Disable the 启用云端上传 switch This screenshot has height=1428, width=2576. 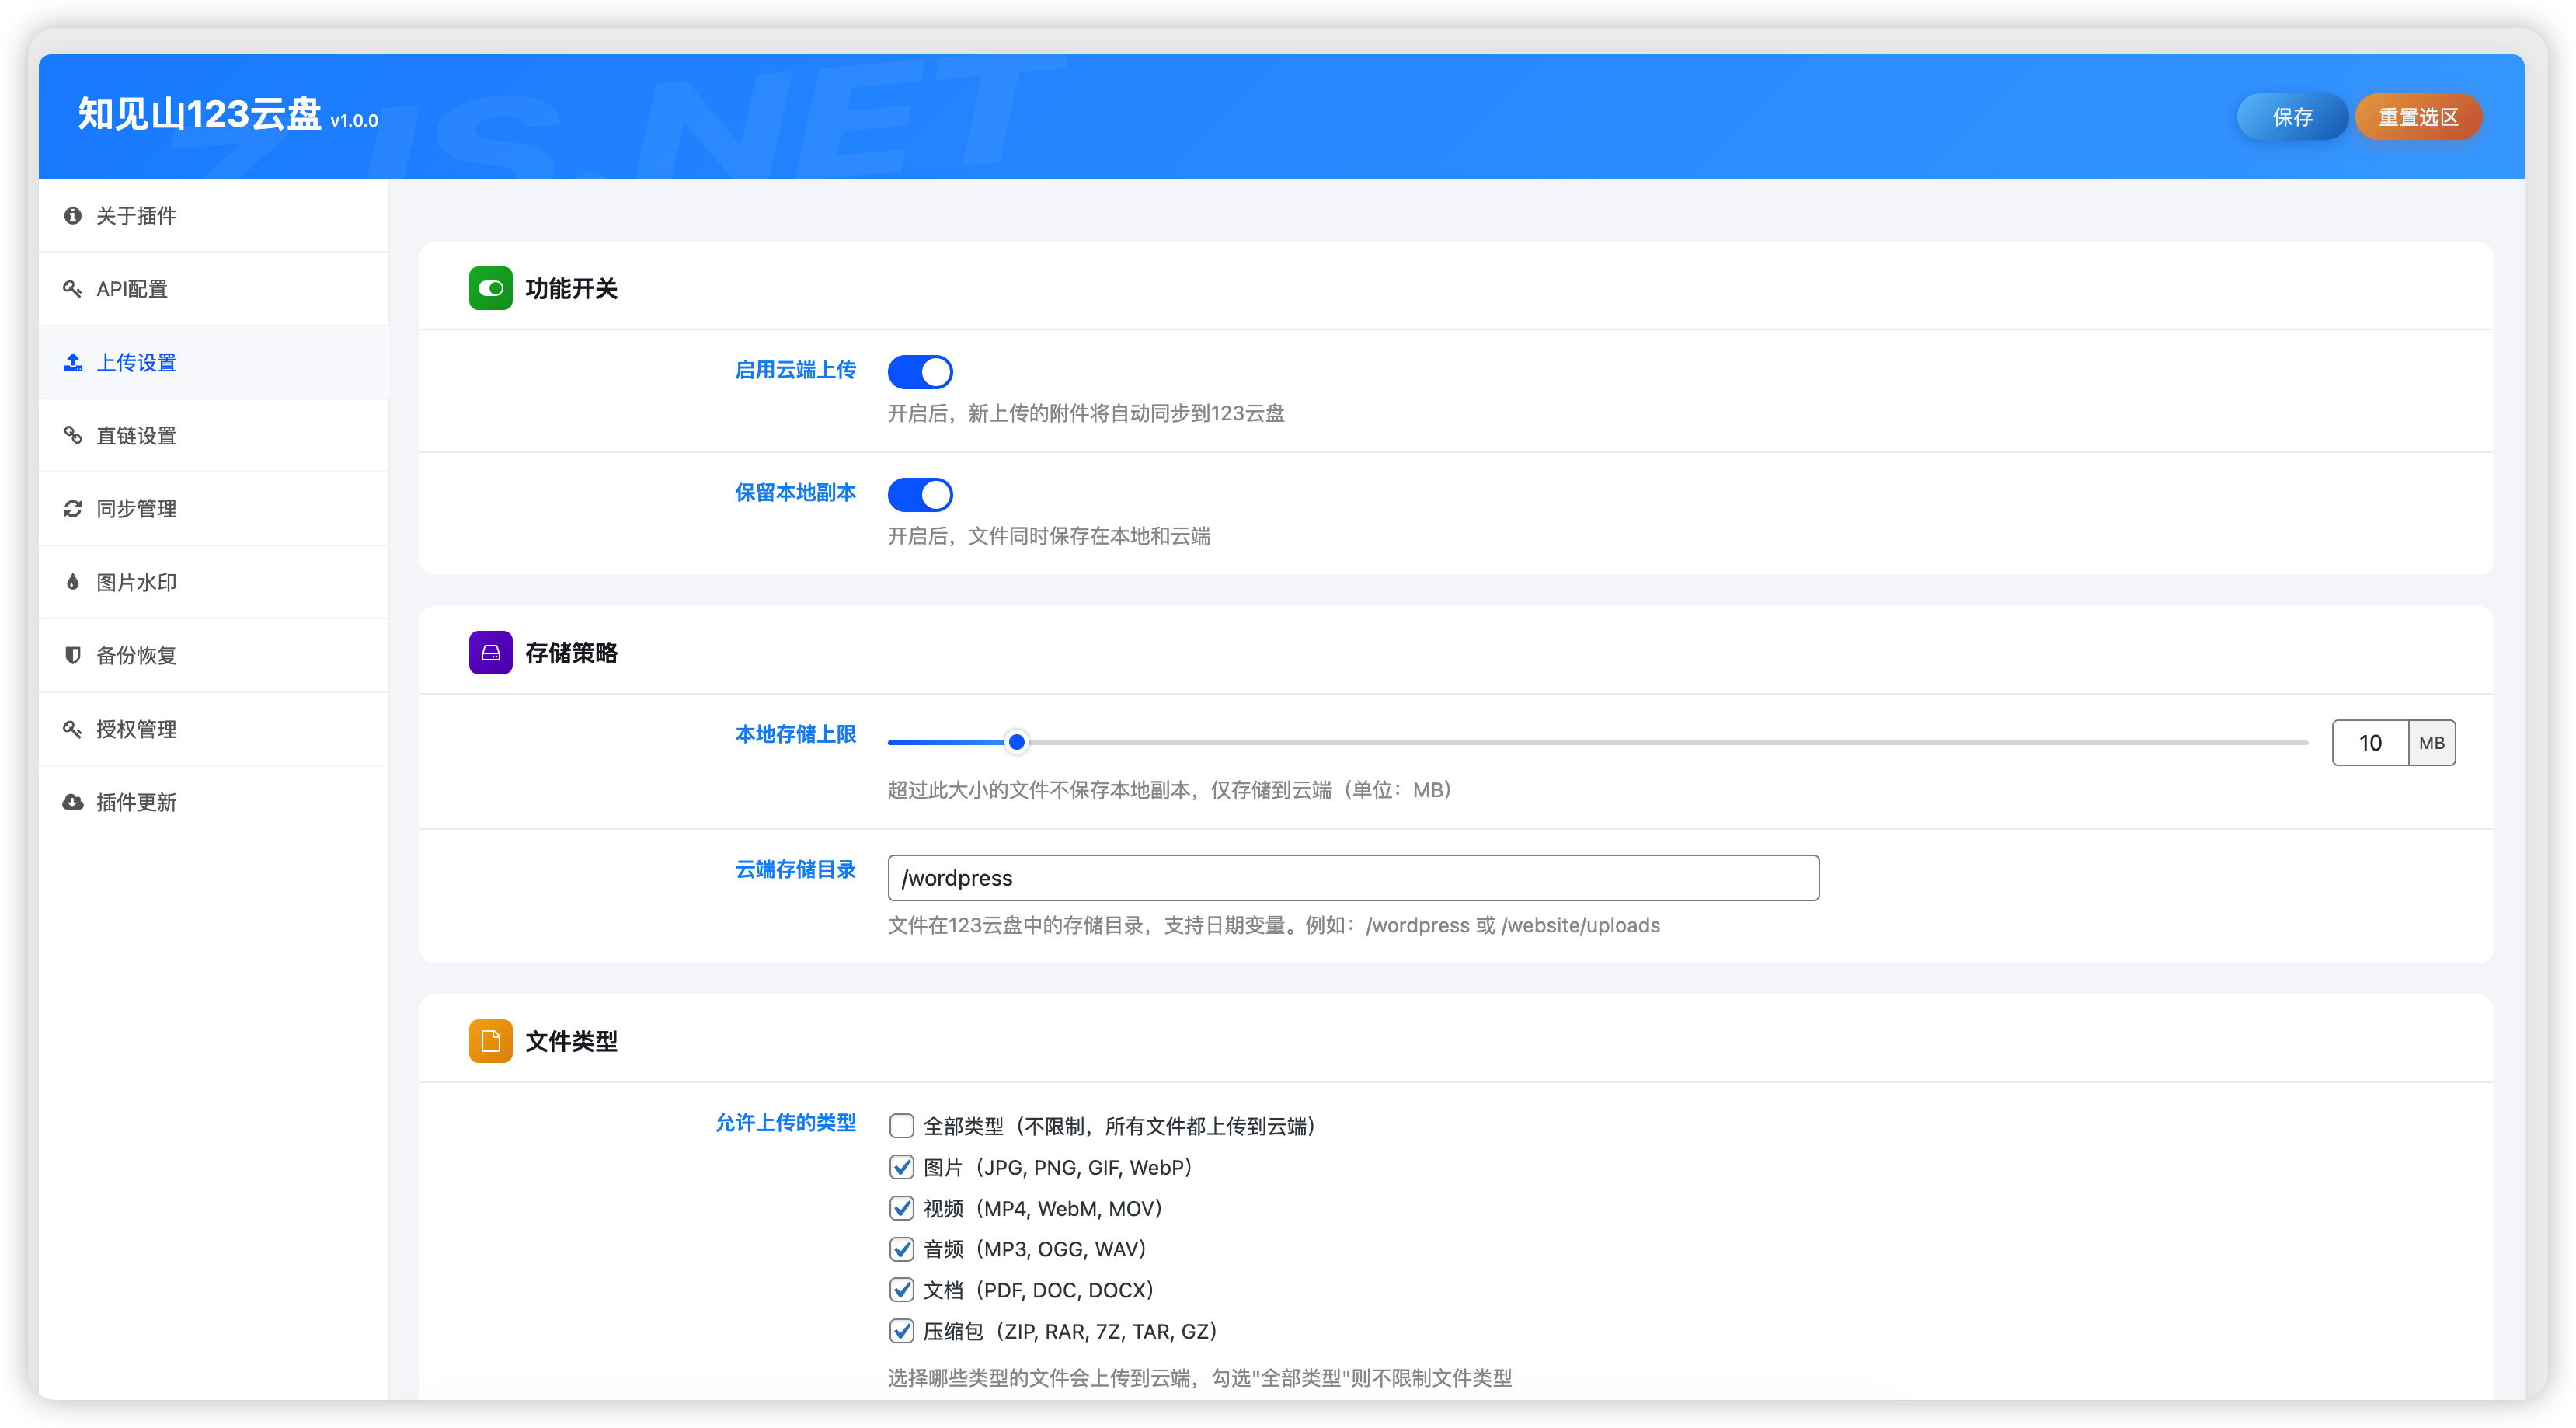[x=920, y=371]
